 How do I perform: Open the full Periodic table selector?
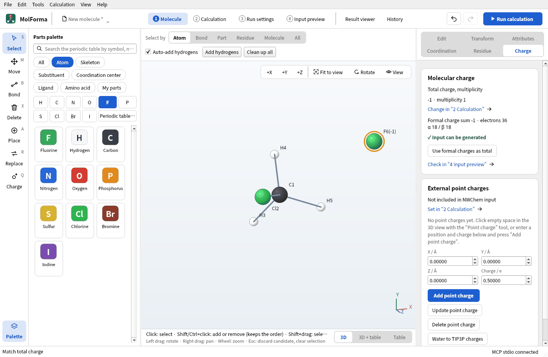118,116
